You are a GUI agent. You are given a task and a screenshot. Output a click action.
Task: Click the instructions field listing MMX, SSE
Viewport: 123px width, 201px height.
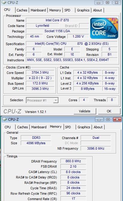72,60
